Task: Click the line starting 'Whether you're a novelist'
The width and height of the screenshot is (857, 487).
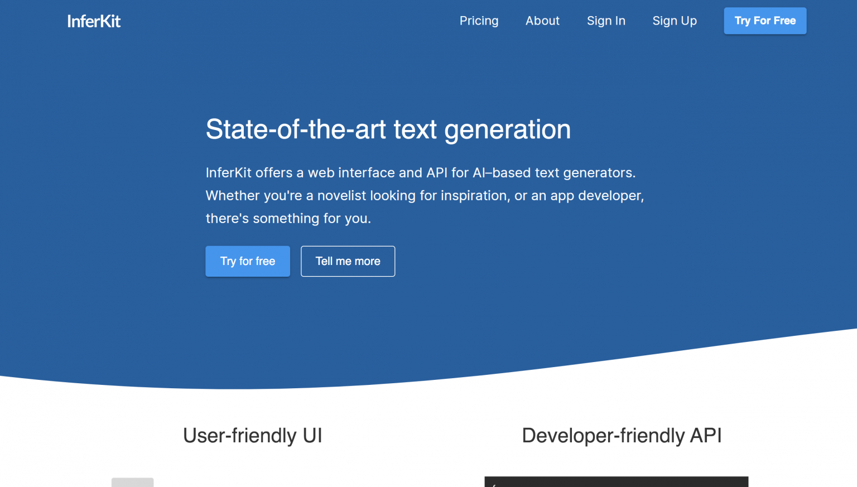Action: (x=425, y=196)
